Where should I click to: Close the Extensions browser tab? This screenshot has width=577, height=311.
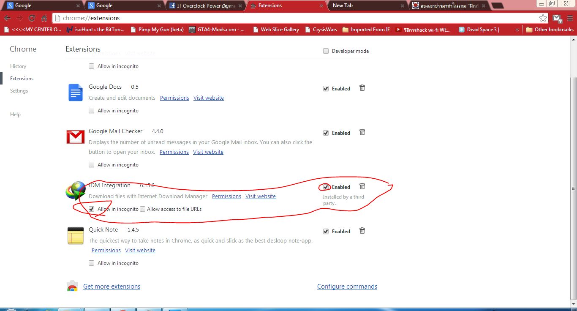tap(321, 6)
